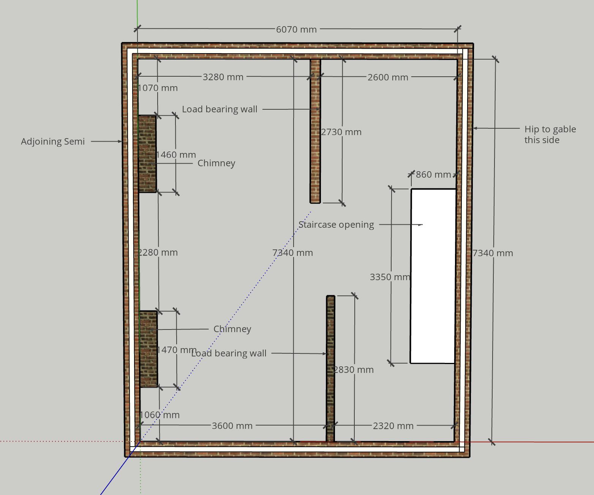Select the lower 'Load bearing wall' label
The height and width of the screenshot is (495, 594).
pos(229,353)
